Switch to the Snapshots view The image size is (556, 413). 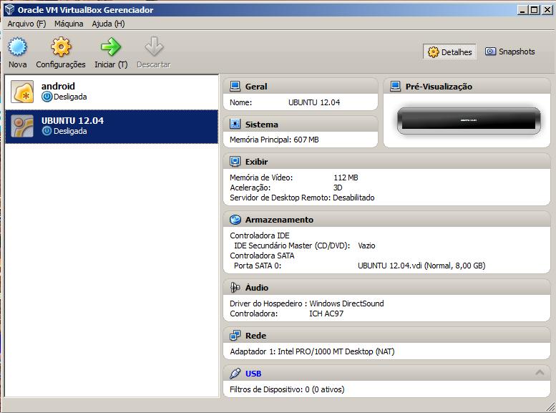[x=509, y=52]
